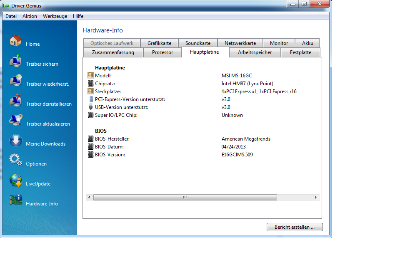Click the LiveUpdate globe icon
Screen dimensions: 420x262
tap(16, 180)
